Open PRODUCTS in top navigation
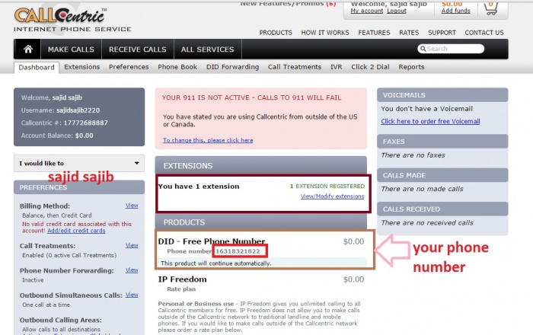533x335 pixels. click(x=276, y=33)
